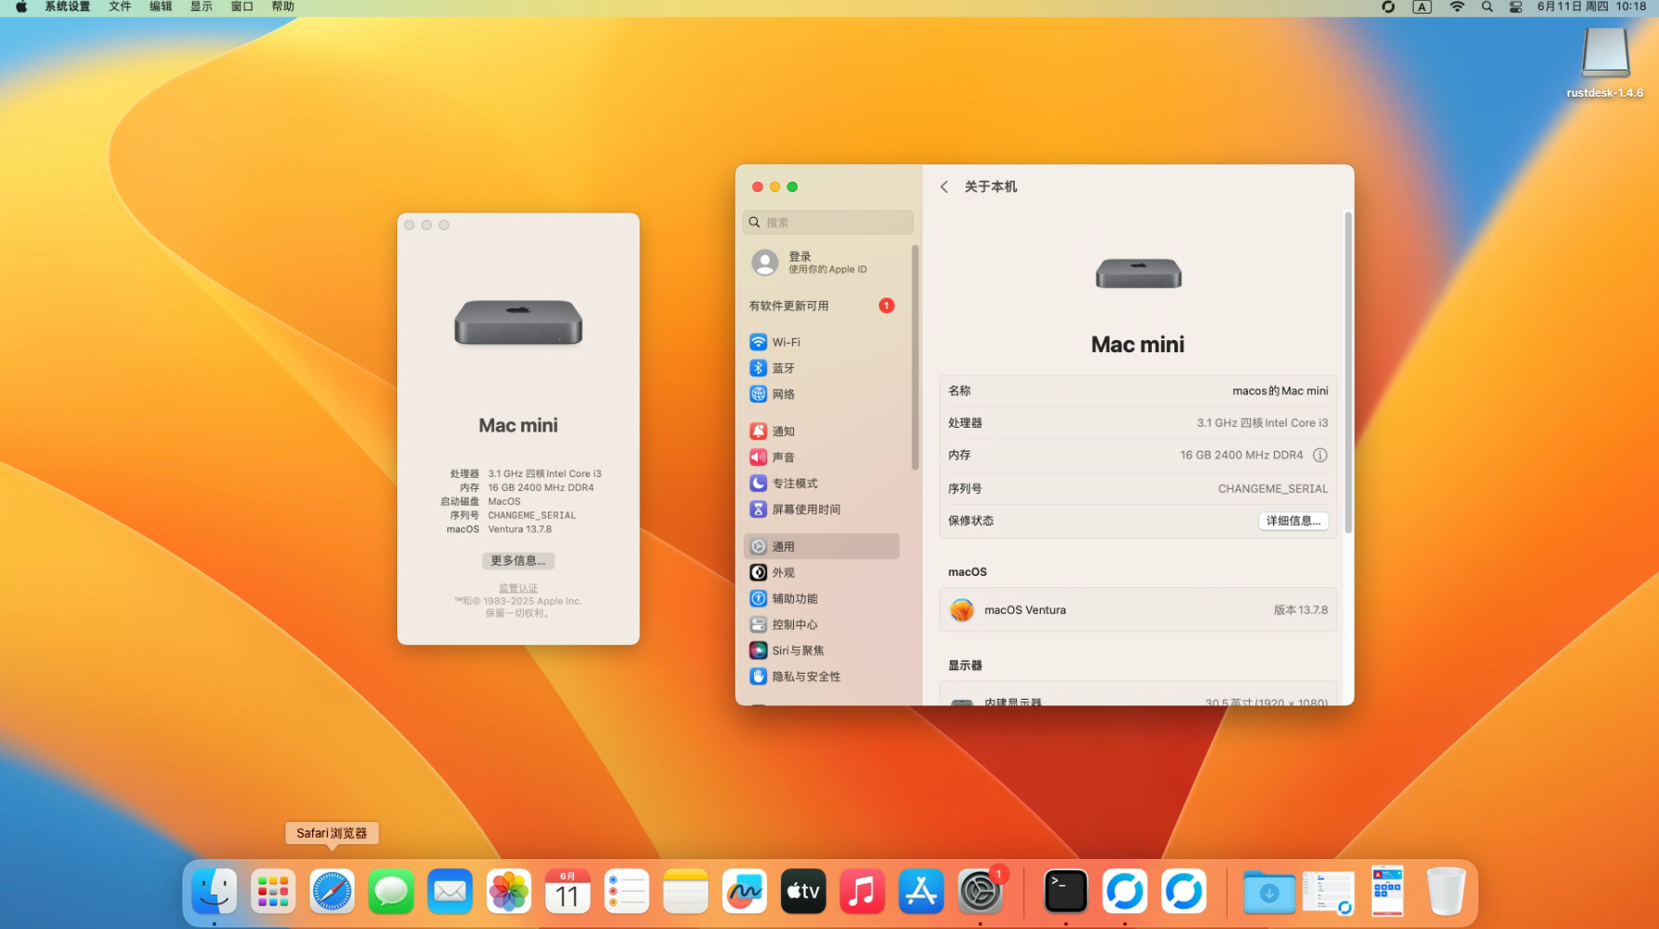1659x929 pixels.
Task: Click the date and time in the menu bar
Action: point(1592,7)
